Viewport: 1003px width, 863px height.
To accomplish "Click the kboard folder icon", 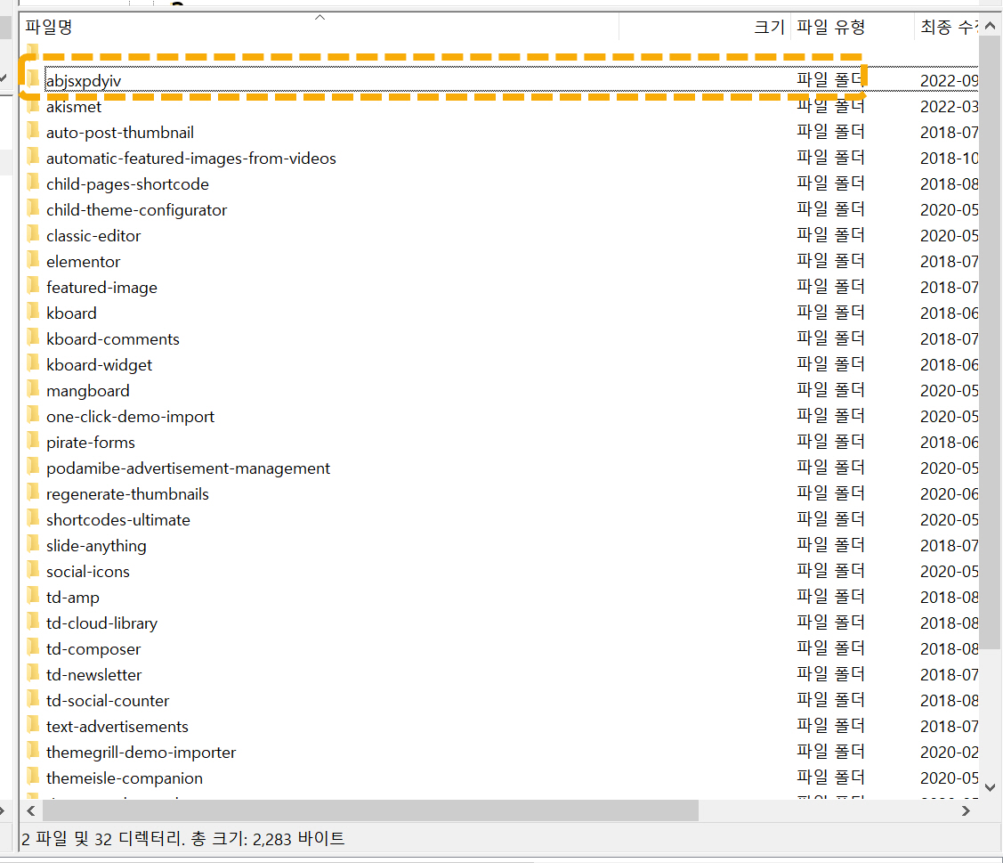I will click(x=33, y=312).
